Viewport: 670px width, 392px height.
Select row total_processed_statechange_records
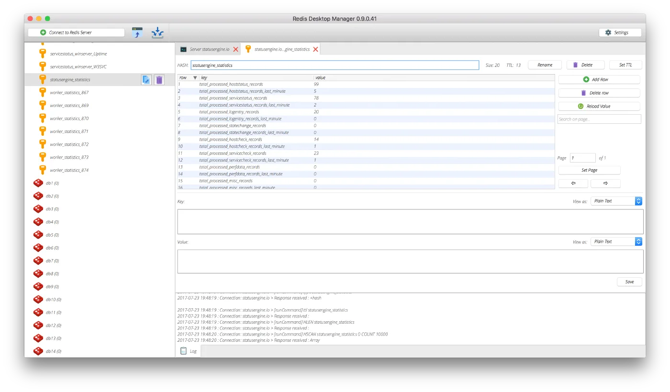click(366, 126)
